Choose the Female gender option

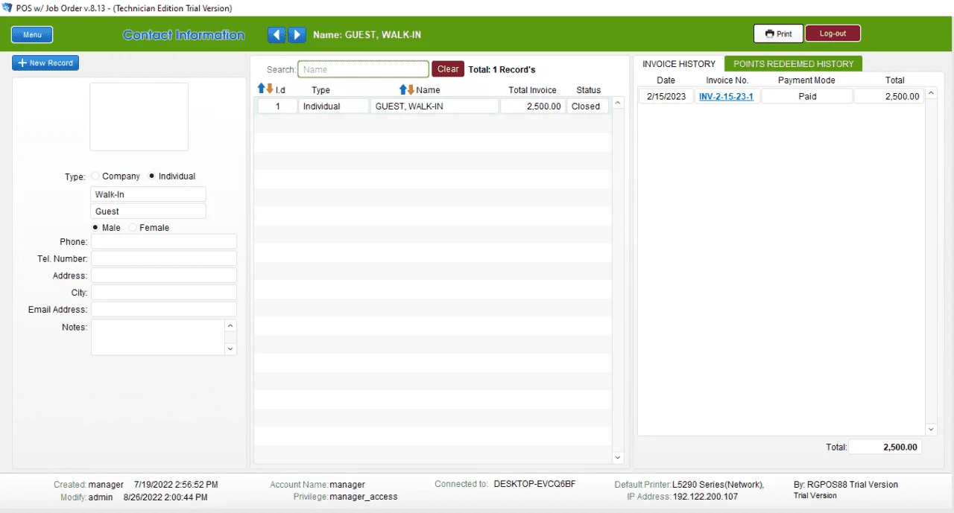click(133, 228)
